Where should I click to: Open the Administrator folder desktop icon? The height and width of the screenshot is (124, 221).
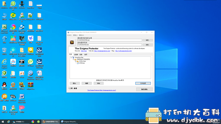4,5
